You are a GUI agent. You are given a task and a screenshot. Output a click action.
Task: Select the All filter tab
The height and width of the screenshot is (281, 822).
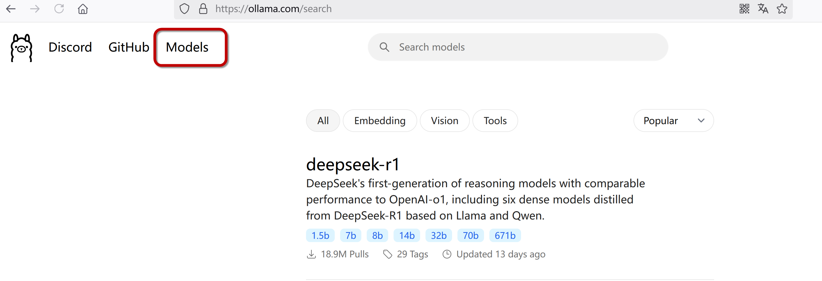click(x=323, y=121)
